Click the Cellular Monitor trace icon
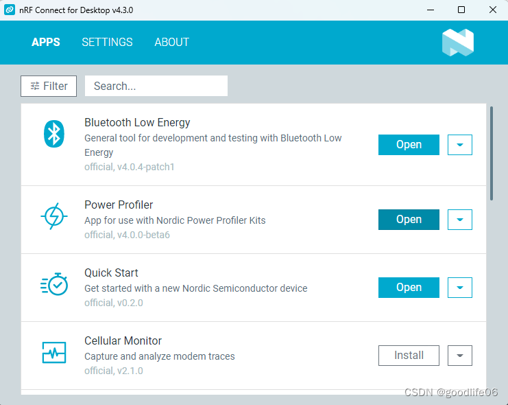The height and width of the screenshot is (405, 508). (54, 352)
